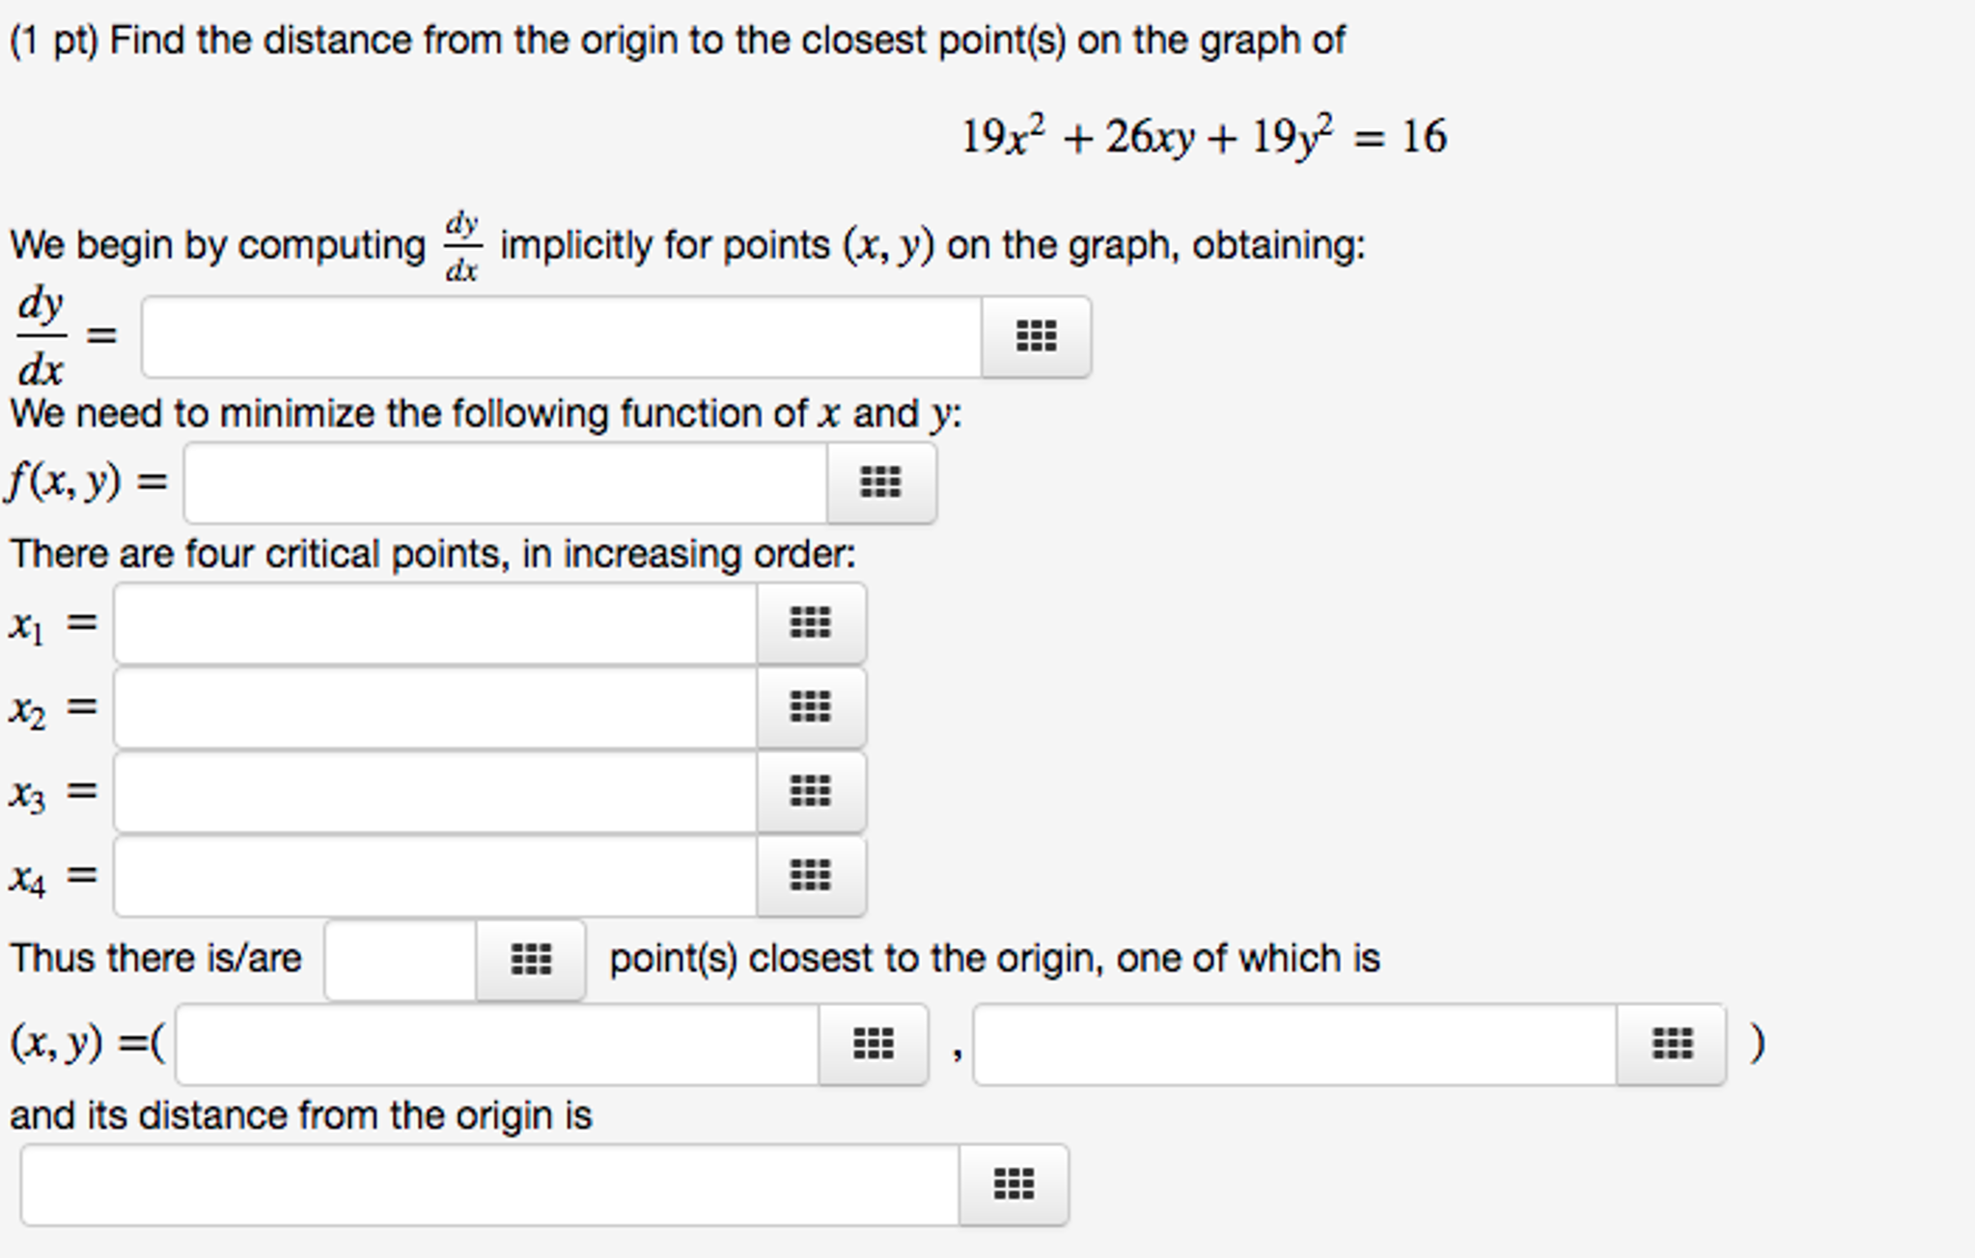Open the equation editor for the x-coordinate
Screen dimensions: 1975x1258
point(872,1043)
